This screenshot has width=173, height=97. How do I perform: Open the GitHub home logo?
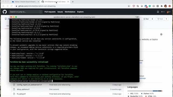(5, 12)
